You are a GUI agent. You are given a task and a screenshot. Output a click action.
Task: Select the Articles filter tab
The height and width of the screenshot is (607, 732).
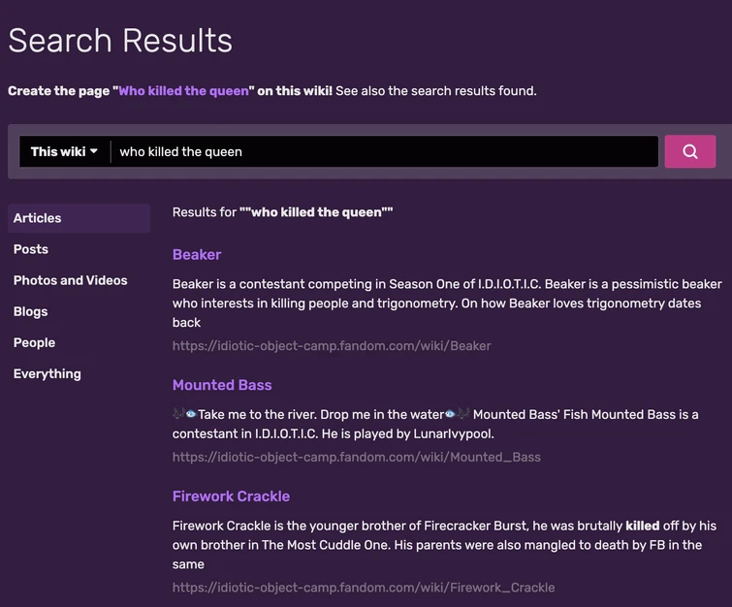pyautogui.click(x=38, y=218)
